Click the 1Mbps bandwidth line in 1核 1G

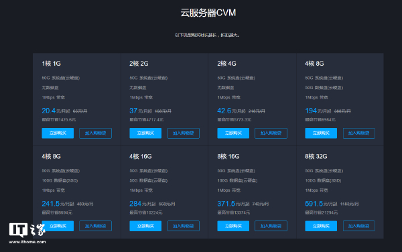54,97
